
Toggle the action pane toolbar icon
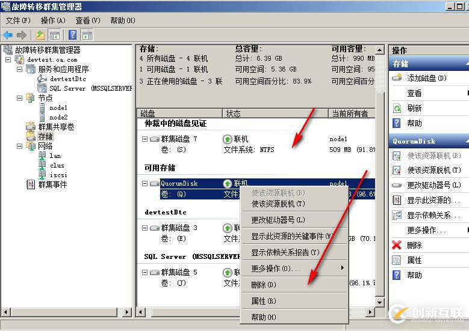click(87, 35)
